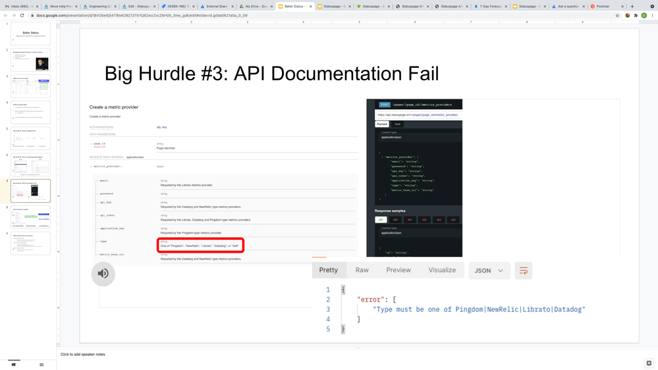Click the 201 response sample button

point(381,220)
